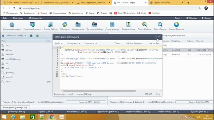214x120 pixels.
Task: Open the Local server icon in toolbar
Action: (12, 26)
